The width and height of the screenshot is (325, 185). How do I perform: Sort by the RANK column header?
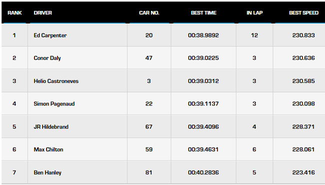14,13
